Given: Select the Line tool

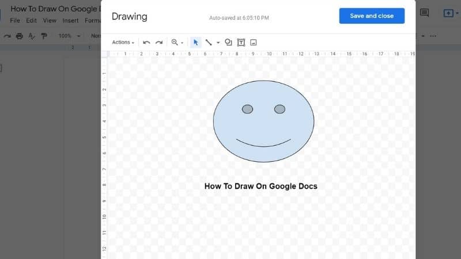Looking at the screenshot, I should (209, 43).
